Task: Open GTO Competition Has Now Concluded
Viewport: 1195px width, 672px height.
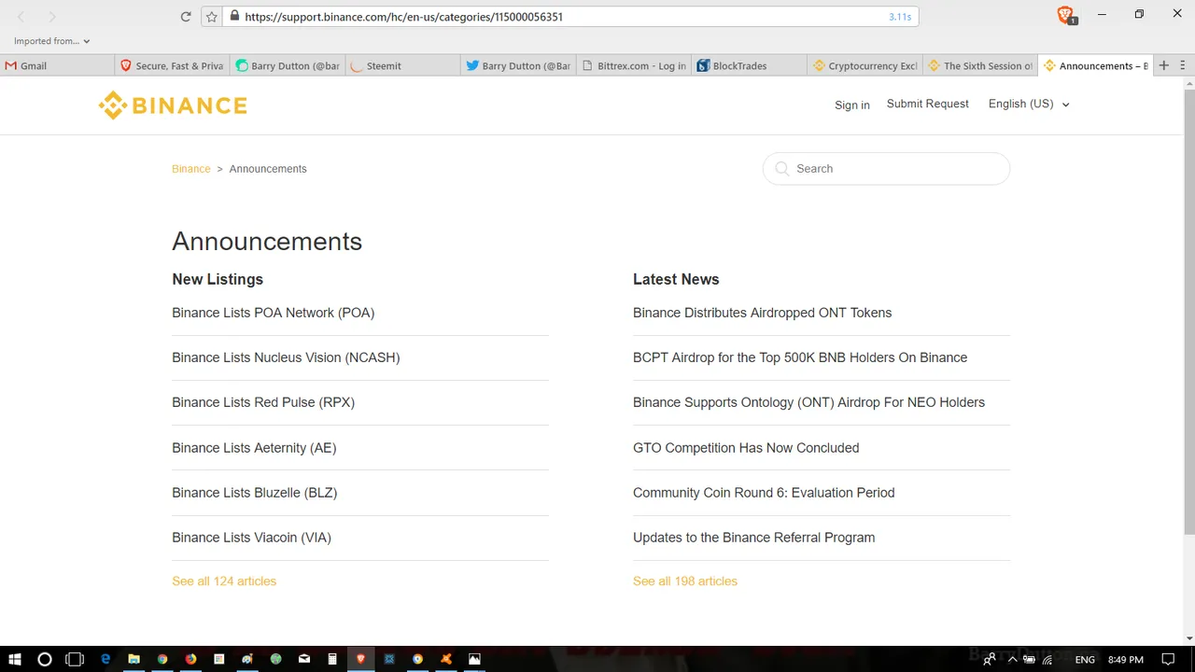Action: 746,448
